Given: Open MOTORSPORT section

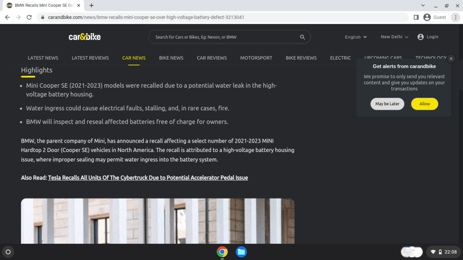Looking at the screenshot, I should click(x=256, y=58).
